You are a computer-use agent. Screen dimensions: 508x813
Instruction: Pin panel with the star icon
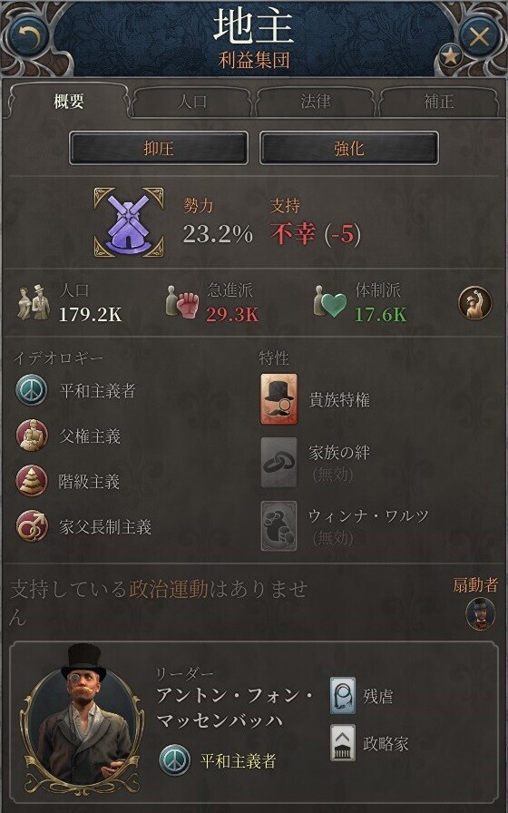coord(450,56)
